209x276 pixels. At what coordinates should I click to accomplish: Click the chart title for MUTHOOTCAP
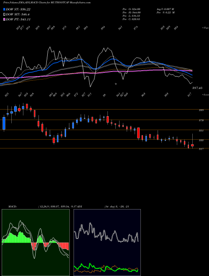[x=47, y=3]
